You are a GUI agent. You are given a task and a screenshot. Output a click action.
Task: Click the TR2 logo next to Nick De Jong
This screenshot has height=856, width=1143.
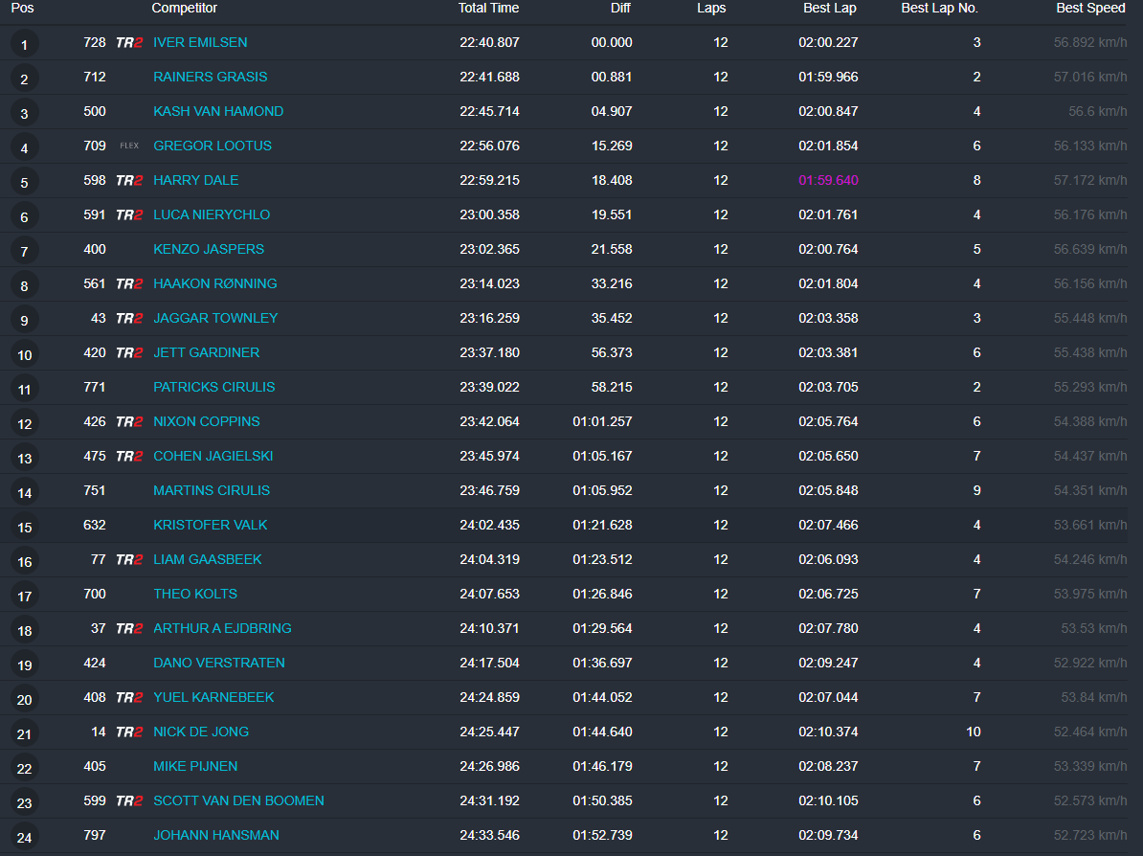(129, 732)
